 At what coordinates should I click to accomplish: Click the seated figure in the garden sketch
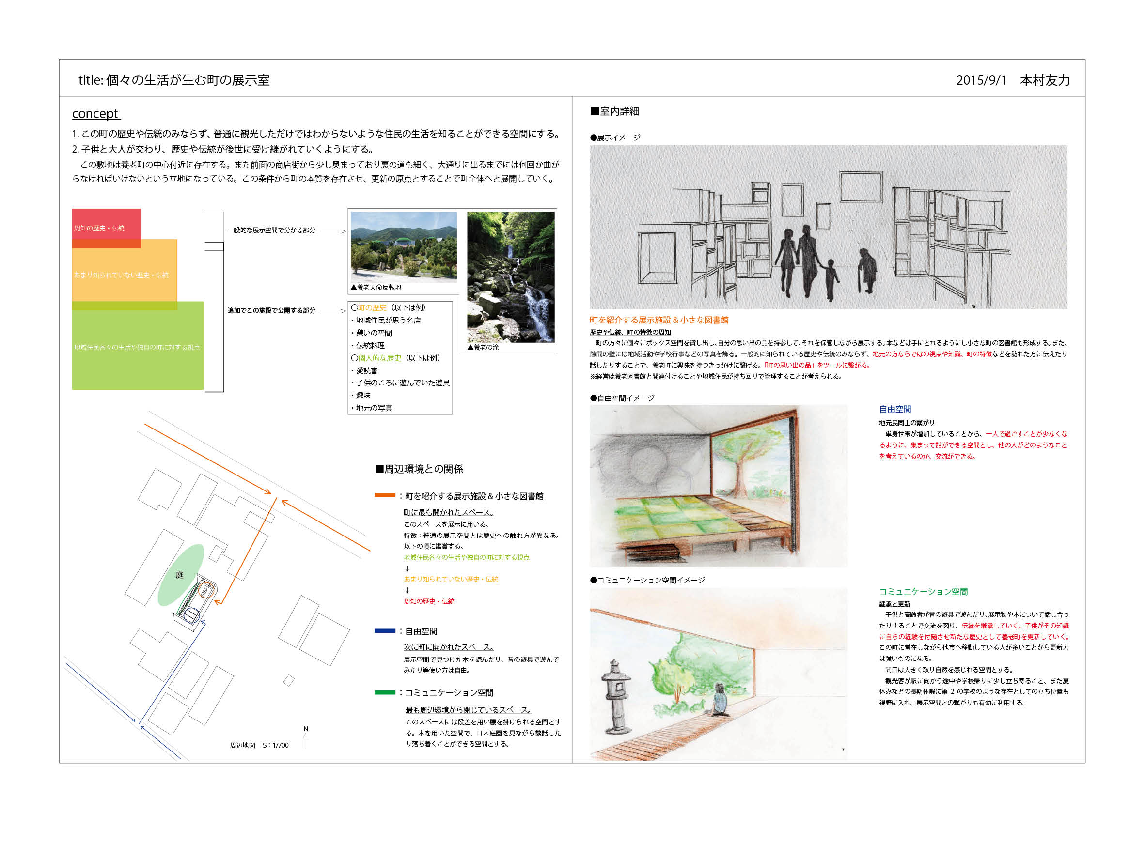(720, 700)
